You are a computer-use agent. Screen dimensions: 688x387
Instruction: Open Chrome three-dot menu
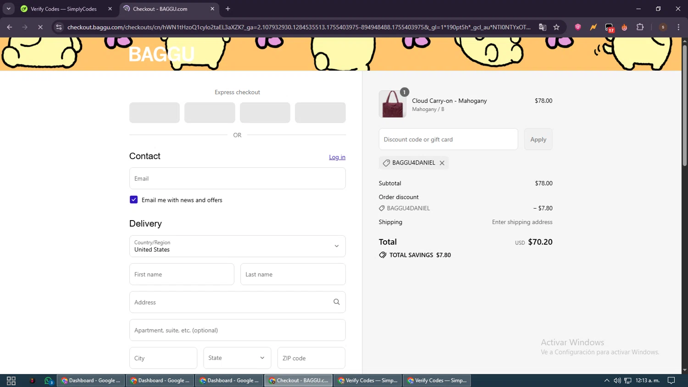coord(678,27)
